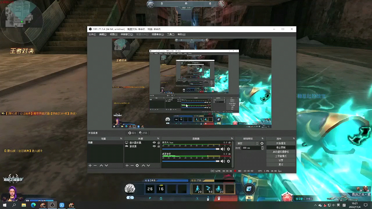Toggle the input language 英 indicator in tray
The height and width of the screenshot is (209, 372).
point(338,205)
